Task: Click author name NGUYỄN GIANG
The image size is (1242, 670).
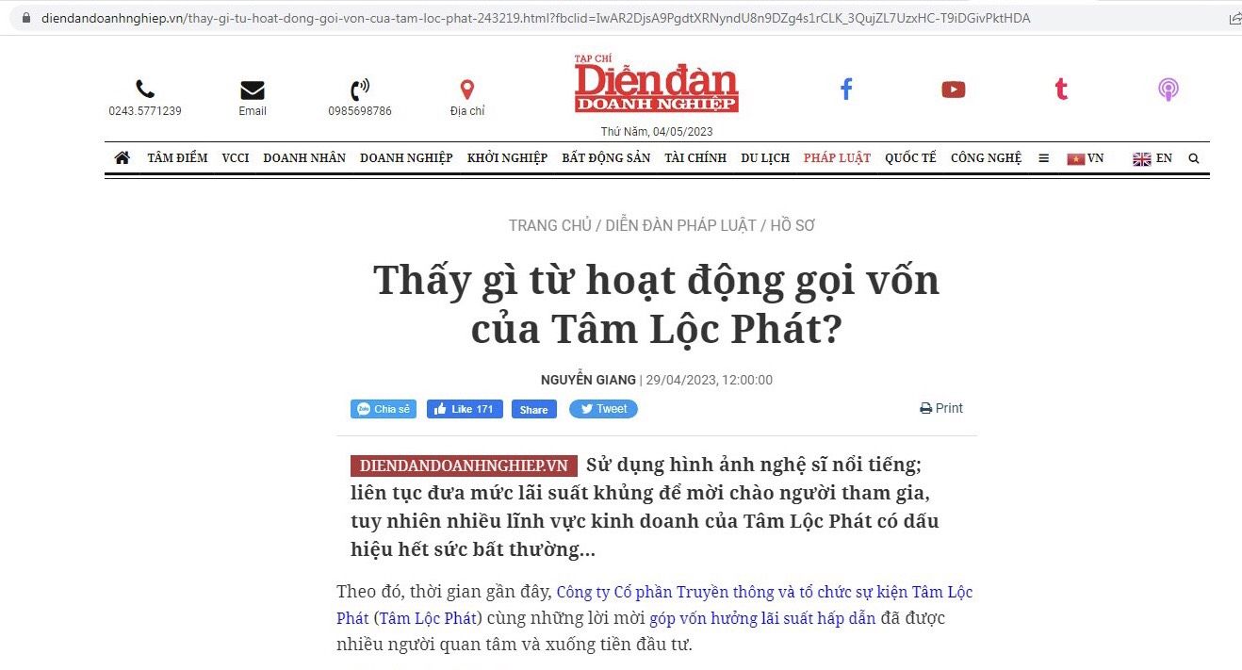Action: [588, 380]
